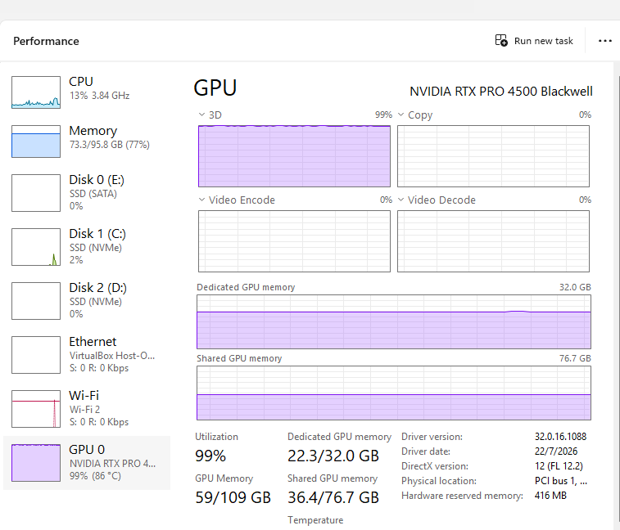Select the CPU usage thumbnail graph
The height and width of the screenshot is (530, 620).
[36, 92]
